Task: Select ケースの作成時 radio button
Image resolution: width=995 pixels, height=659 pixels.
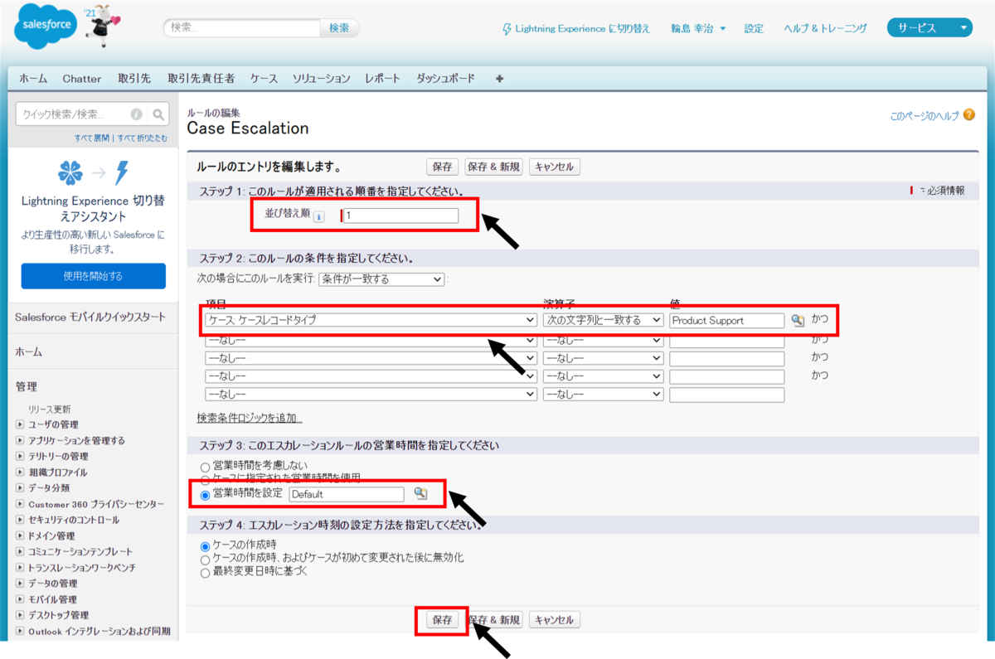Action: (x=205, y=546)
